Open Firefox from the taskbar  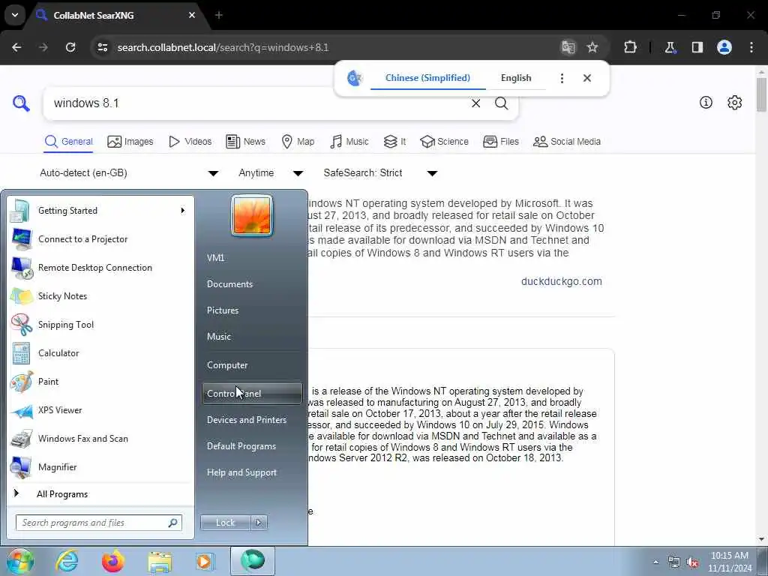[x=113, y=561]
